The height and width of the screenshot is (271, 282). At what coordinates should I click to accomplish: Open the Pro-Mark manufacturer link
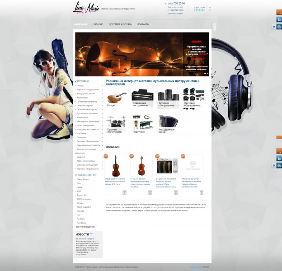(81, 219)
